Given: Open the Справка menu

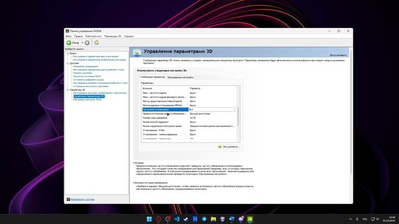Looking at the screenshot, I should click(129, 36).
